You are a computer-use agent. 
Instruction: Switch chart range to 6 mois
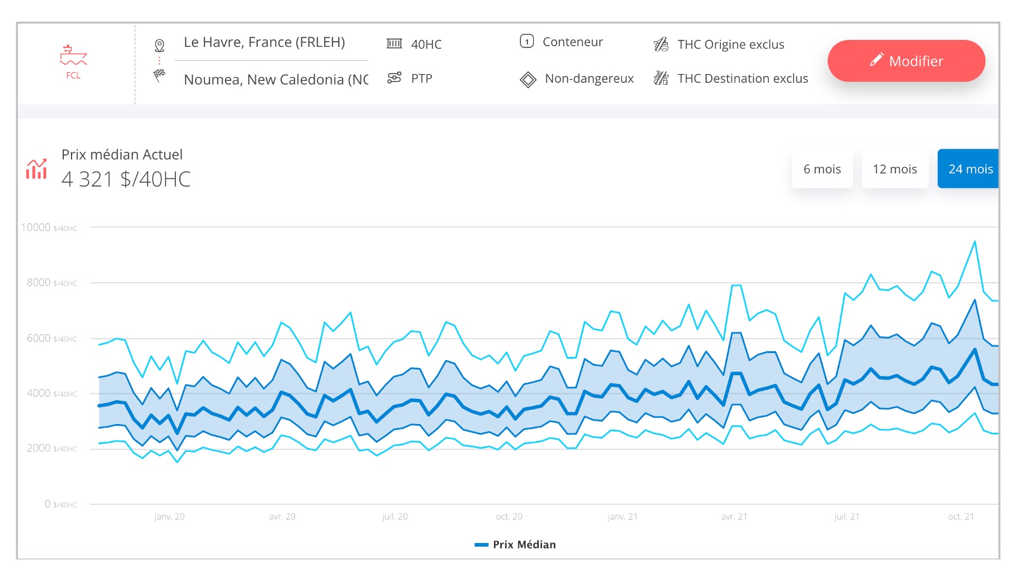[822, 169]
